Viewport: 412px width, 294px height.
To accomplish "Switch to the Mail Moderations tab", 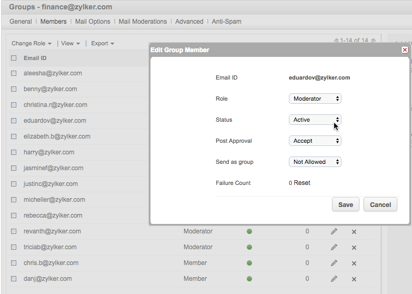I will 143,22.
